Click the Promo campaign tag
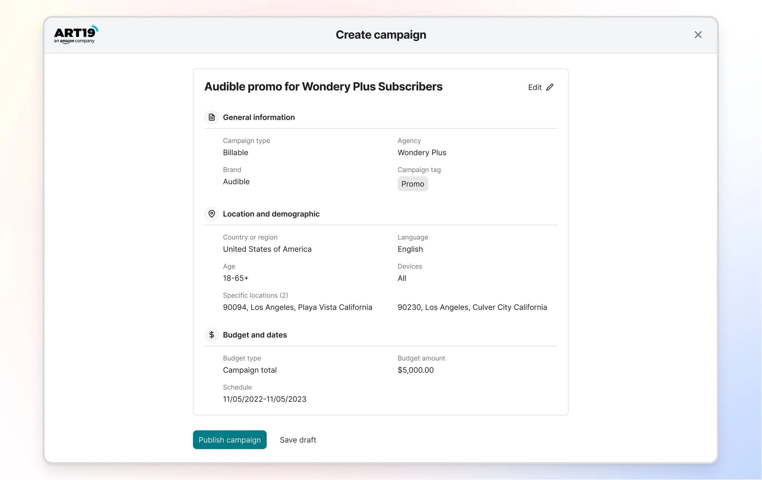 point(413,184)
